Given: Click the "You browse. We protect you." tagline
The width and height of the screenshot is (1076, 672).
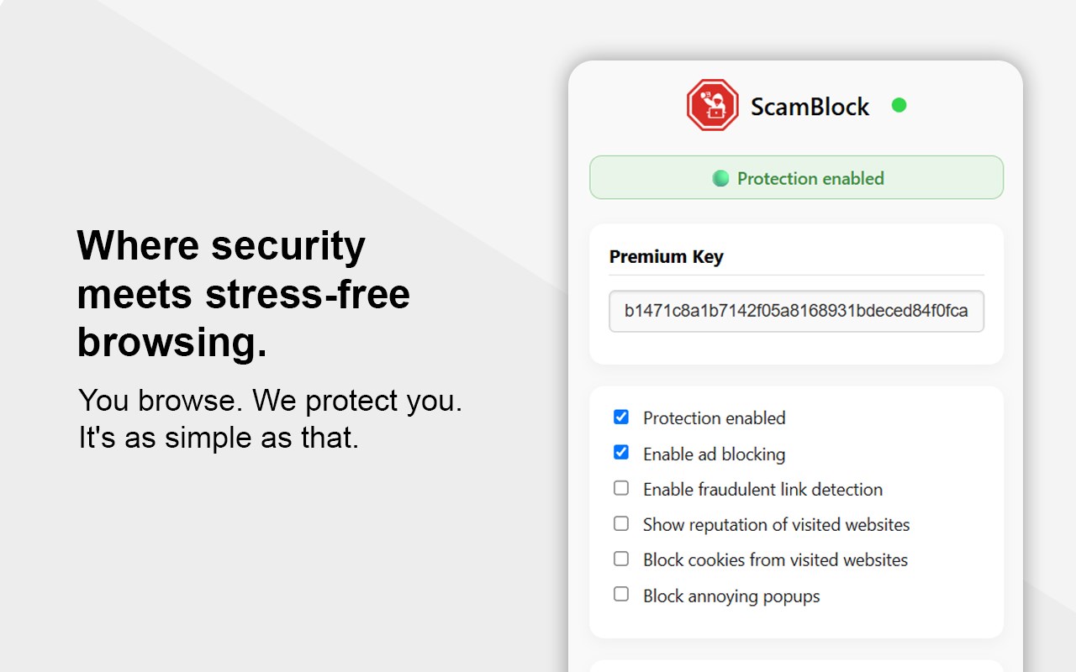Looking at the screenshot, I should point(270,401).
